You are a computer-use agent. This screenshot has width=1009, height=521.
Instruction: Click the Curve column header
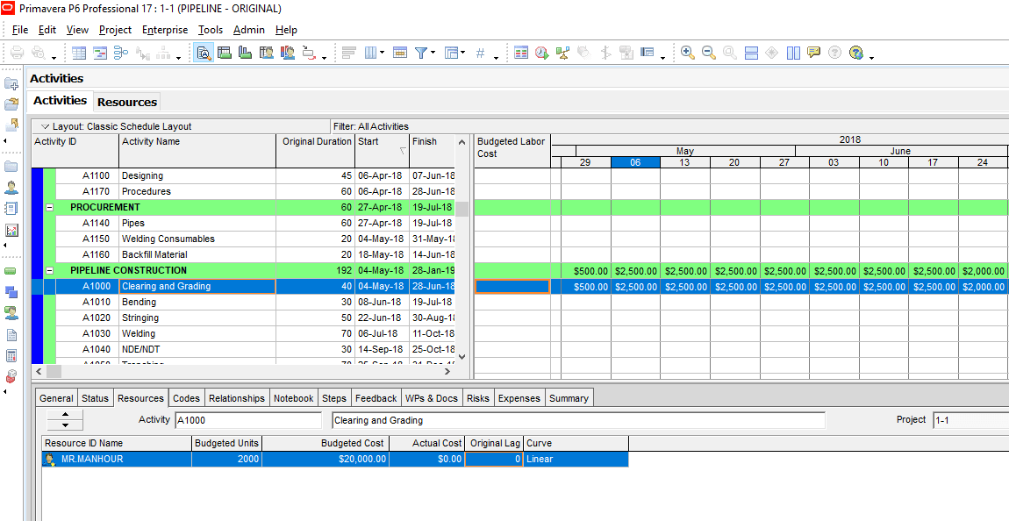(x=576, y=443)
